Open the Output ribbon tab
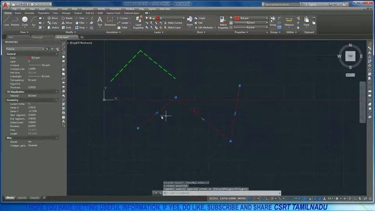This screenshot has height=211, width=375. pyautogui.click(x=78, y=13)
